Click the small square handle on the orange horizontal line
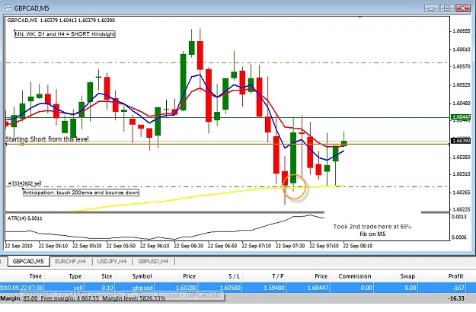Image resolution: width=476 pixels, height=312 pixels. pyautogui.click(x=22, y=145)
